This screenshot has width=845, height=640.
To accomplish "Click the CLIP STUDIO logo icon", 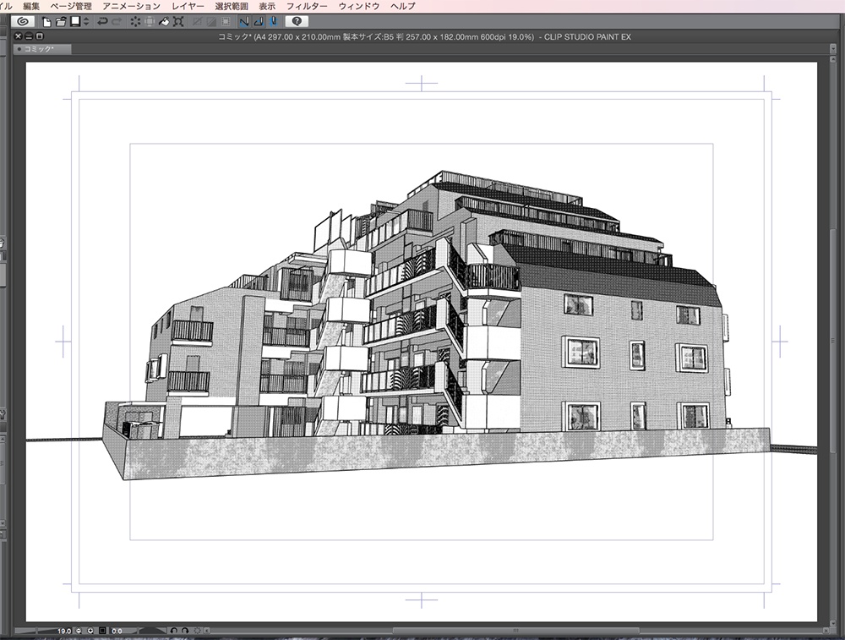I will tap(25, 21).
